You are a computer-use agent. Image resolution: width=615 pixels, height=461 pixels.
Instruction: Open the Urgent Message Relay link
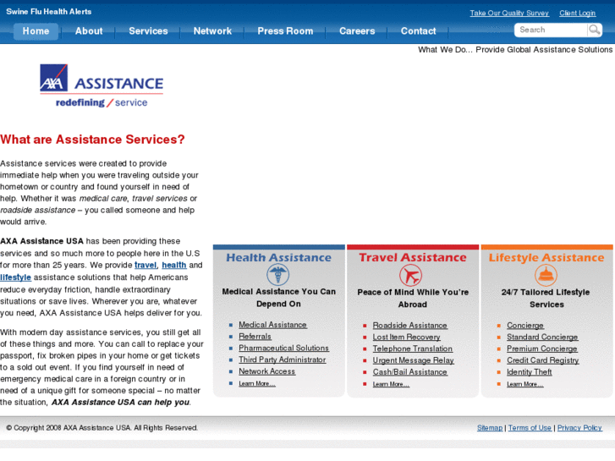[414, 360]
